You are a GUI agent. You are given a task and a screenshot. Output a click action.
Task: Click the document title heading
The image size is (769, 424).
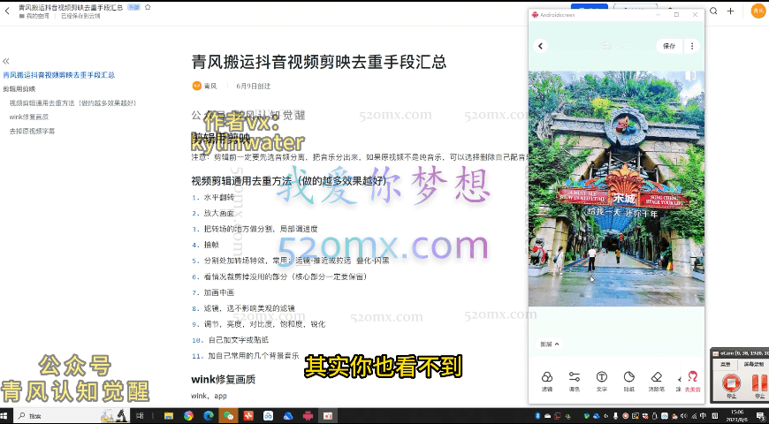[x=319, y=62]
